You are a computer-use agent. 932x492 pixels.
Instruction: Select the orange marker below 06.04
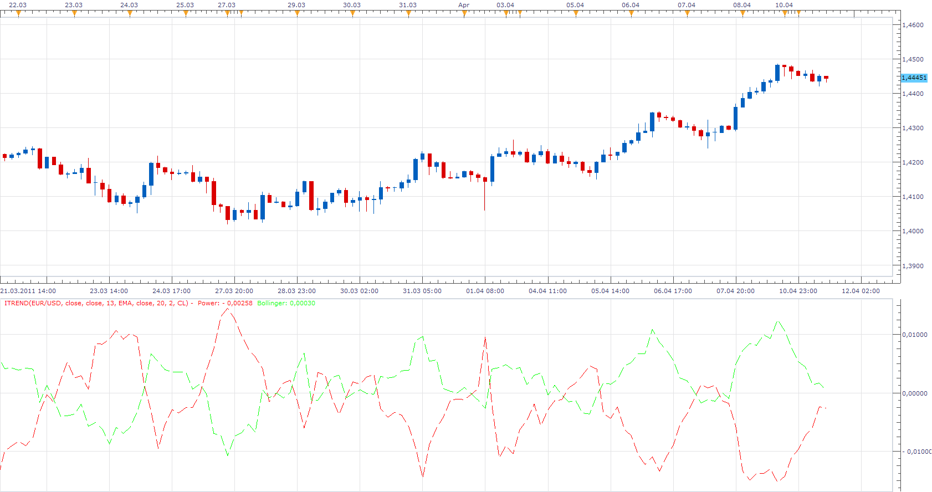631,14
